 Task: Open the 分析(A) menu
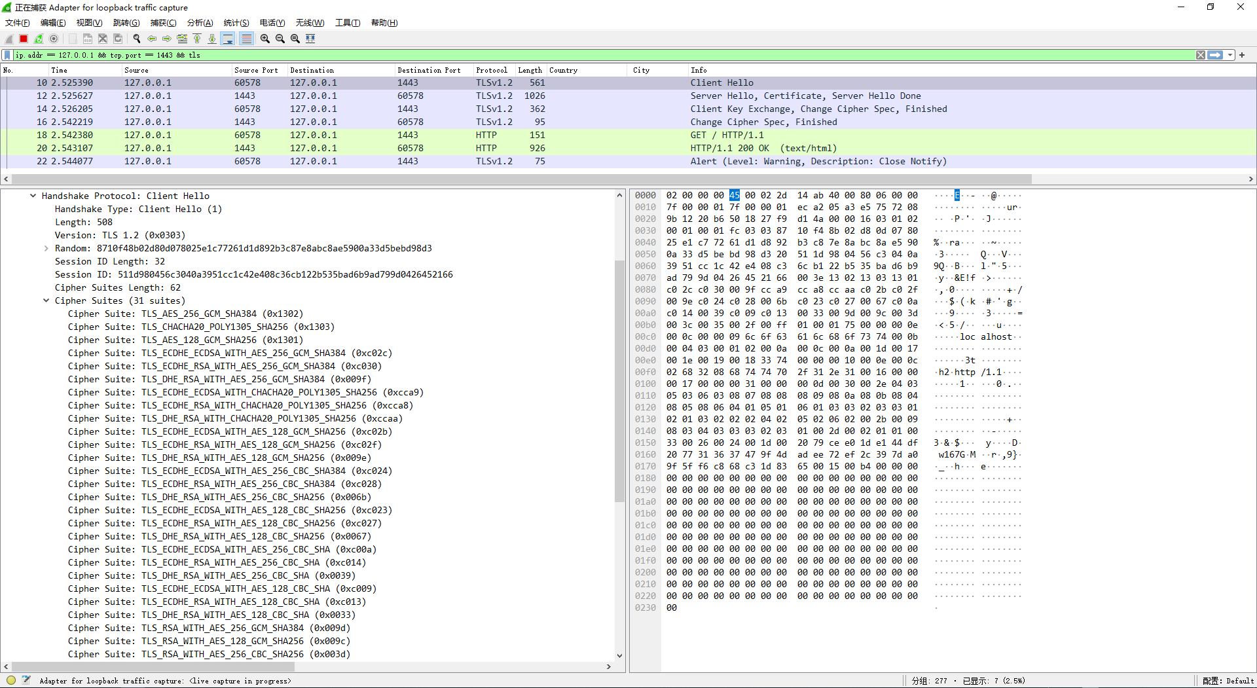(x=200, y=23)
